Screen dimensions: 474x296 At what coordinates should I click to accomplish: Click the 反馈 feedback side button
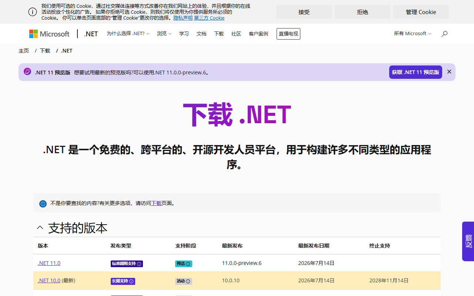click(468, 241)
